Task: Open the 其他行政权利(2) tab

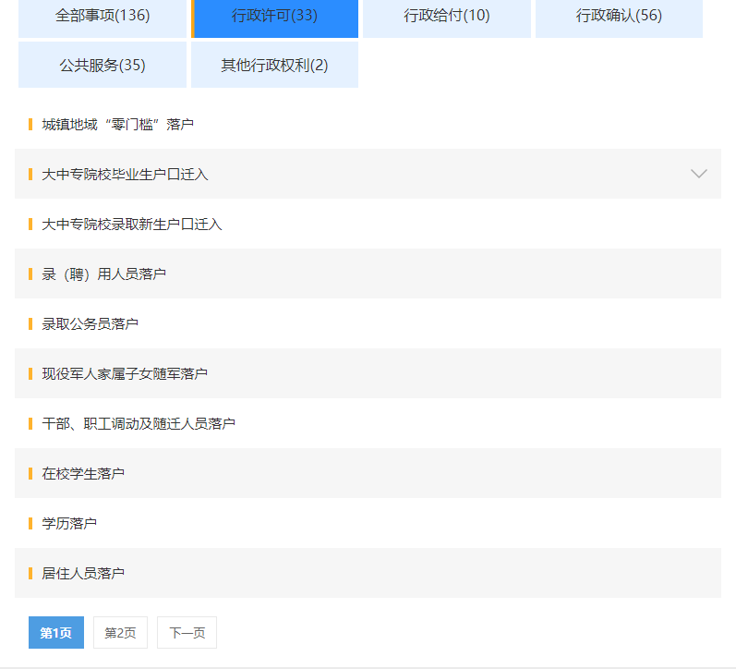Action: pos(274,65)
